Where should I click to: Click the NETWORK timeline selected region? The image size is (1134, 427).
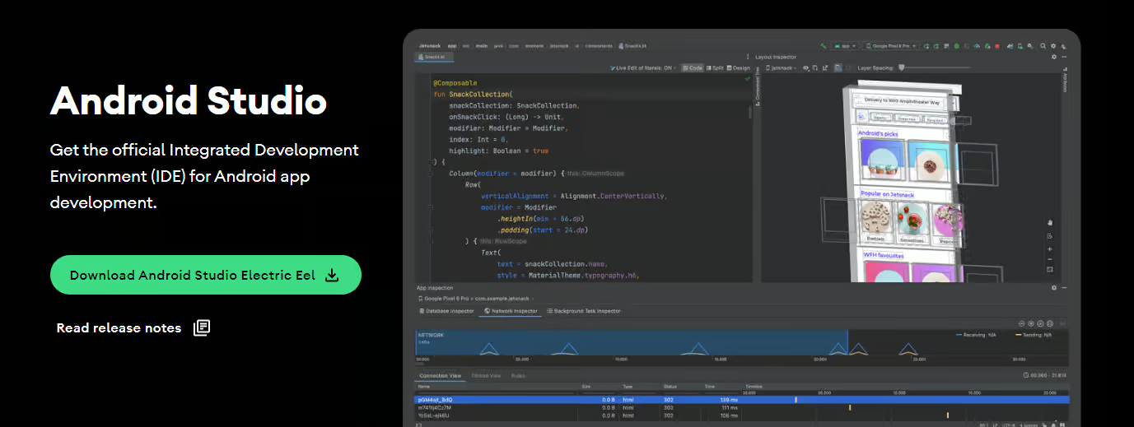(x=631, y=343)
